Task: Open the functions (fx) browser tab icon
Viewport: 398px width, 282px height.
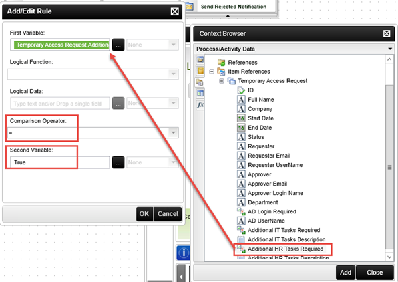Action: (x=200, y=104)
